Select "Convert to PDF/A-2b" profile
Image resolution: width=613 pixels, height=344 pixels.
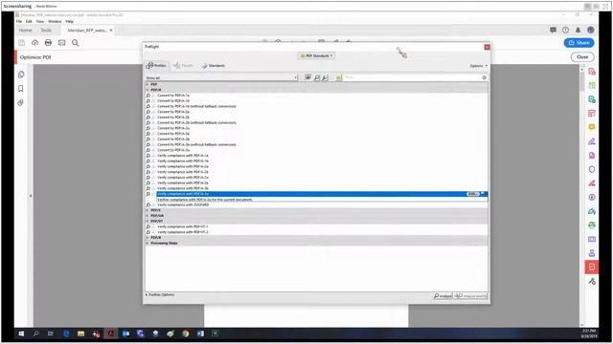click(173, 117)
